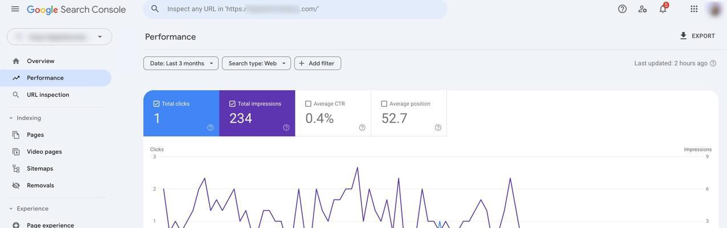Open help icon on Average CTR card
The height and width of the screenshot is (228, 727).
pyautogui.click(x=362, y=128)
